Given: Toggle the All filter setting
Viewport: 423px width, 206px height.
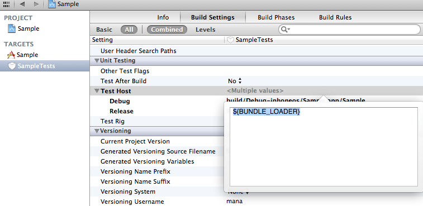Looking at the screenshot, I should [129, 30].
